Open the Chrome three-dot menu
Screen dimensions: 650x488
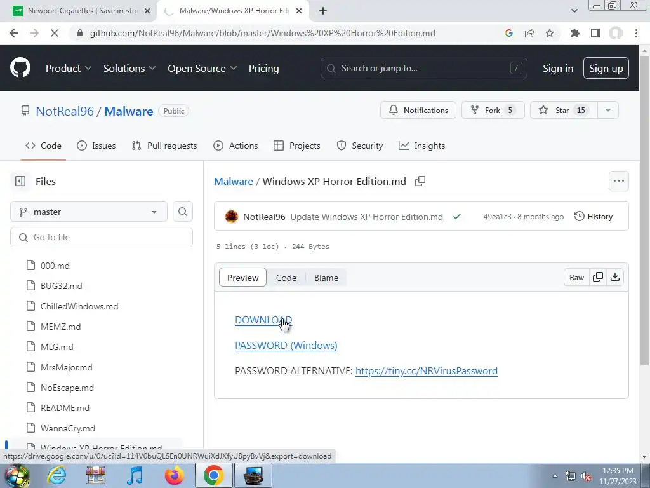[x=636, y=33]
